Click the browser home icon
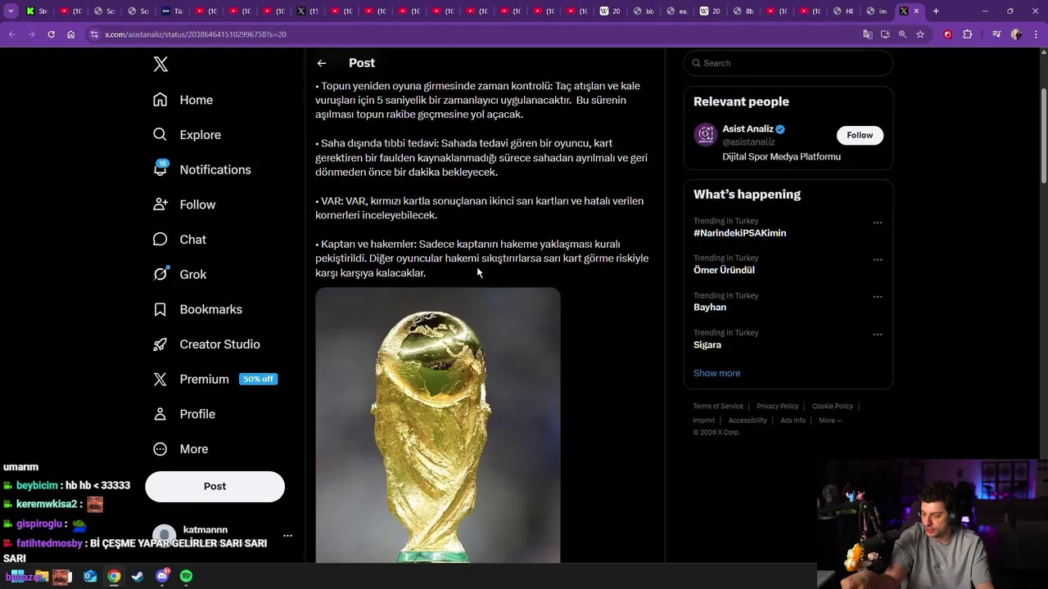Screen dimensions: 1048x589 71,34
